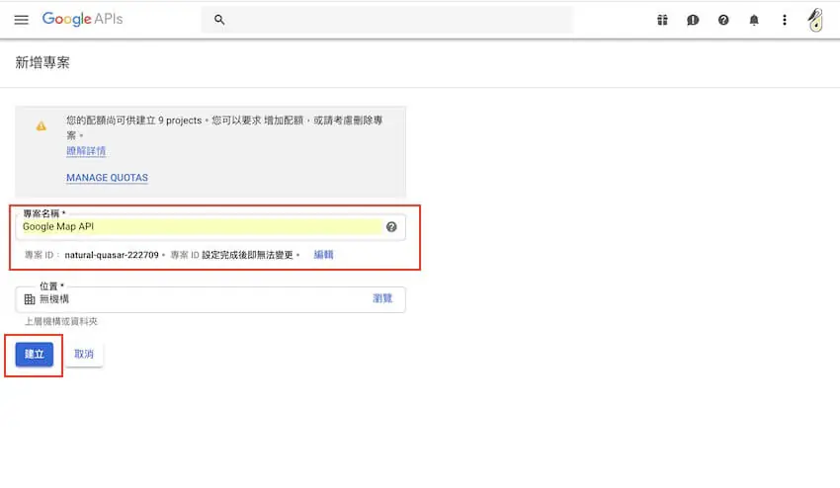Image resolution: width=840 pixels, height=488 pixels.
Task: Open the three-dot more options menu
Action: click(x=785, y=20)
